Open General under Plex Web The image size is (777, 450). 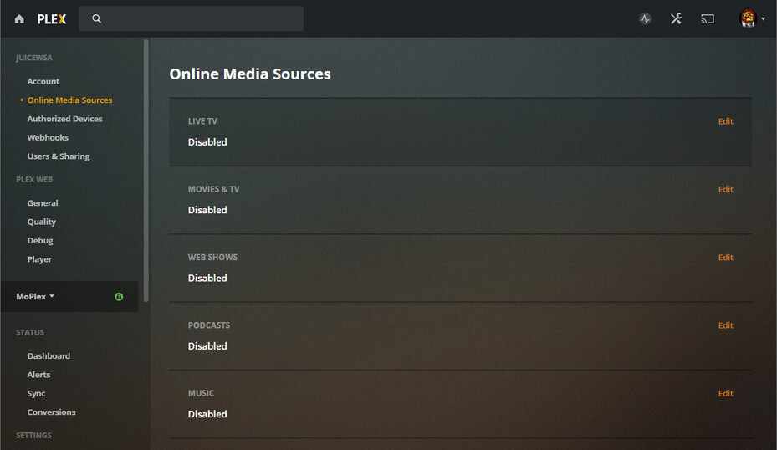point(43,203)
